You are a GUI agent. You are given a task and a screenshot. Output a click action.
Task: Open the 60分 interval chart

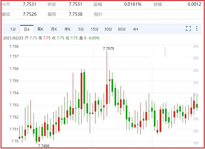click(x=122, y=29)
